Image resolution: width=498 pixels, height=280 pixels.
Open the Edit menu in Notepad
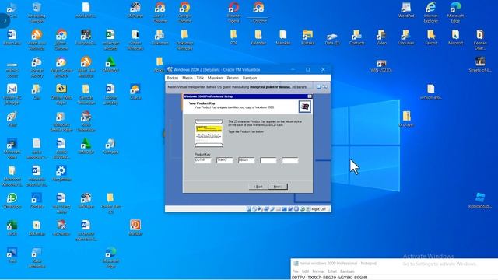(305, 271)
